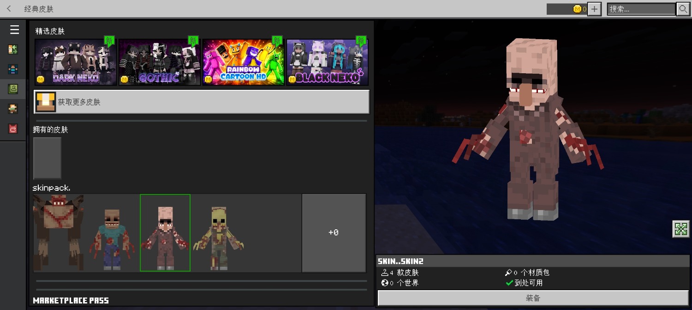This screenshot has height=310, width=692.
Task: Click the Marketplace Pass heading
Action: point(71,301)
